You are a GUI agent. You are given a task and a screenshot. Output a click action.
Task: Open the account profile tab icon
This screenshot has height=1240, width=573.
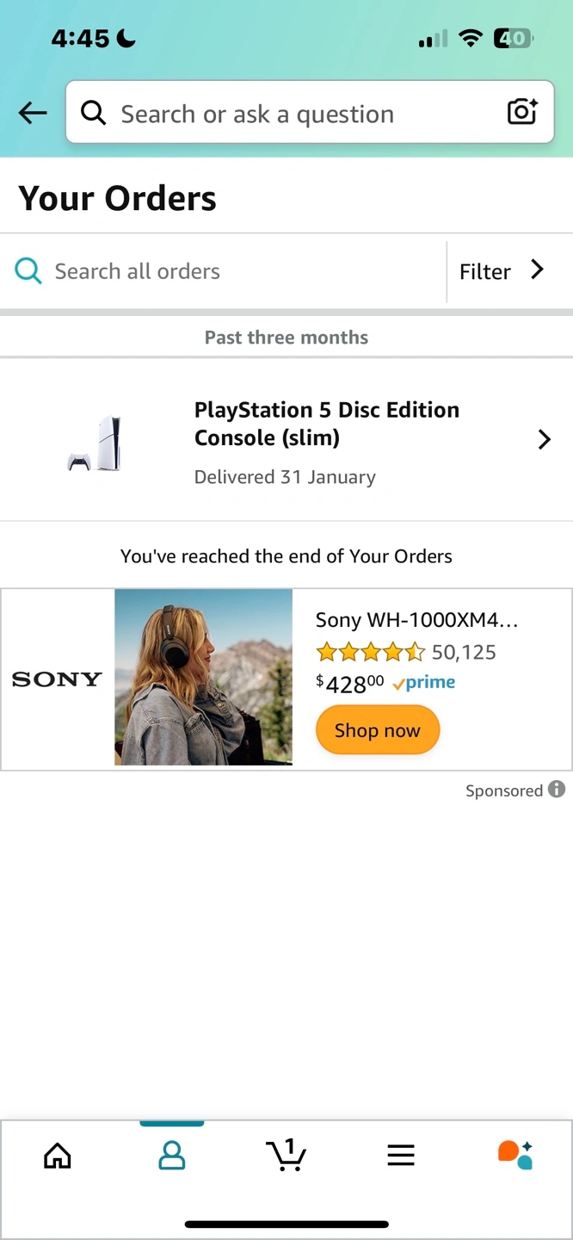tap(172, 1155)
